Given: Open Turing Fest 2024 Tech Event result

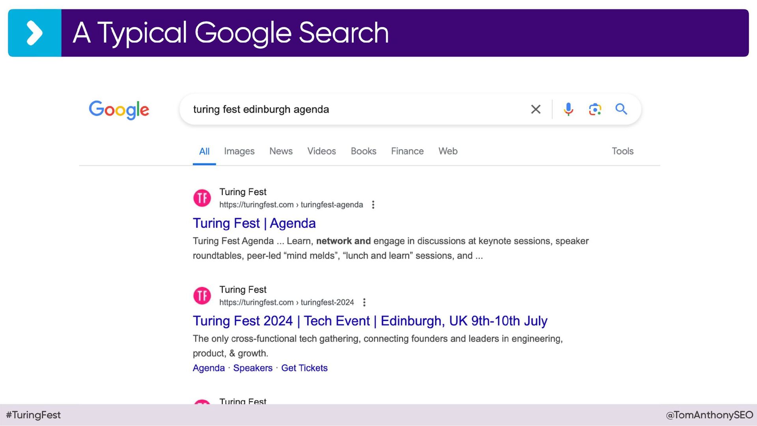Looking at the screenshot, I should coord(370,321).
